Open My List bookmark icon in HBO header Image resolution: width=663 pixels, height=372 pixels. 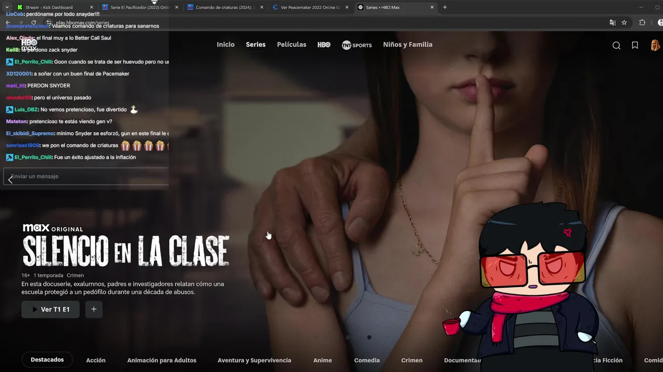635,45
